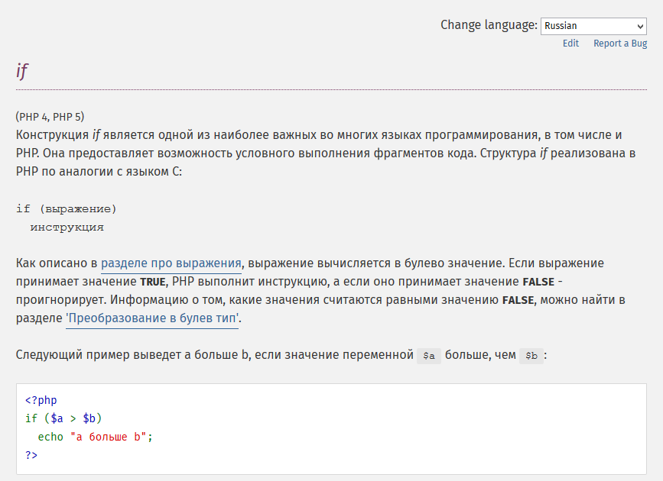The width and height of the screenshot is (663, 481).
Task: Open the Edit link
Action: (x=570, y=44)
